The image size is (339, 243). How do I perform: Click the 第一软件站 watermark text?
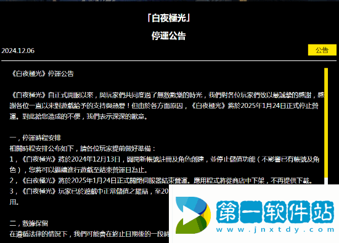coord(275,212)
